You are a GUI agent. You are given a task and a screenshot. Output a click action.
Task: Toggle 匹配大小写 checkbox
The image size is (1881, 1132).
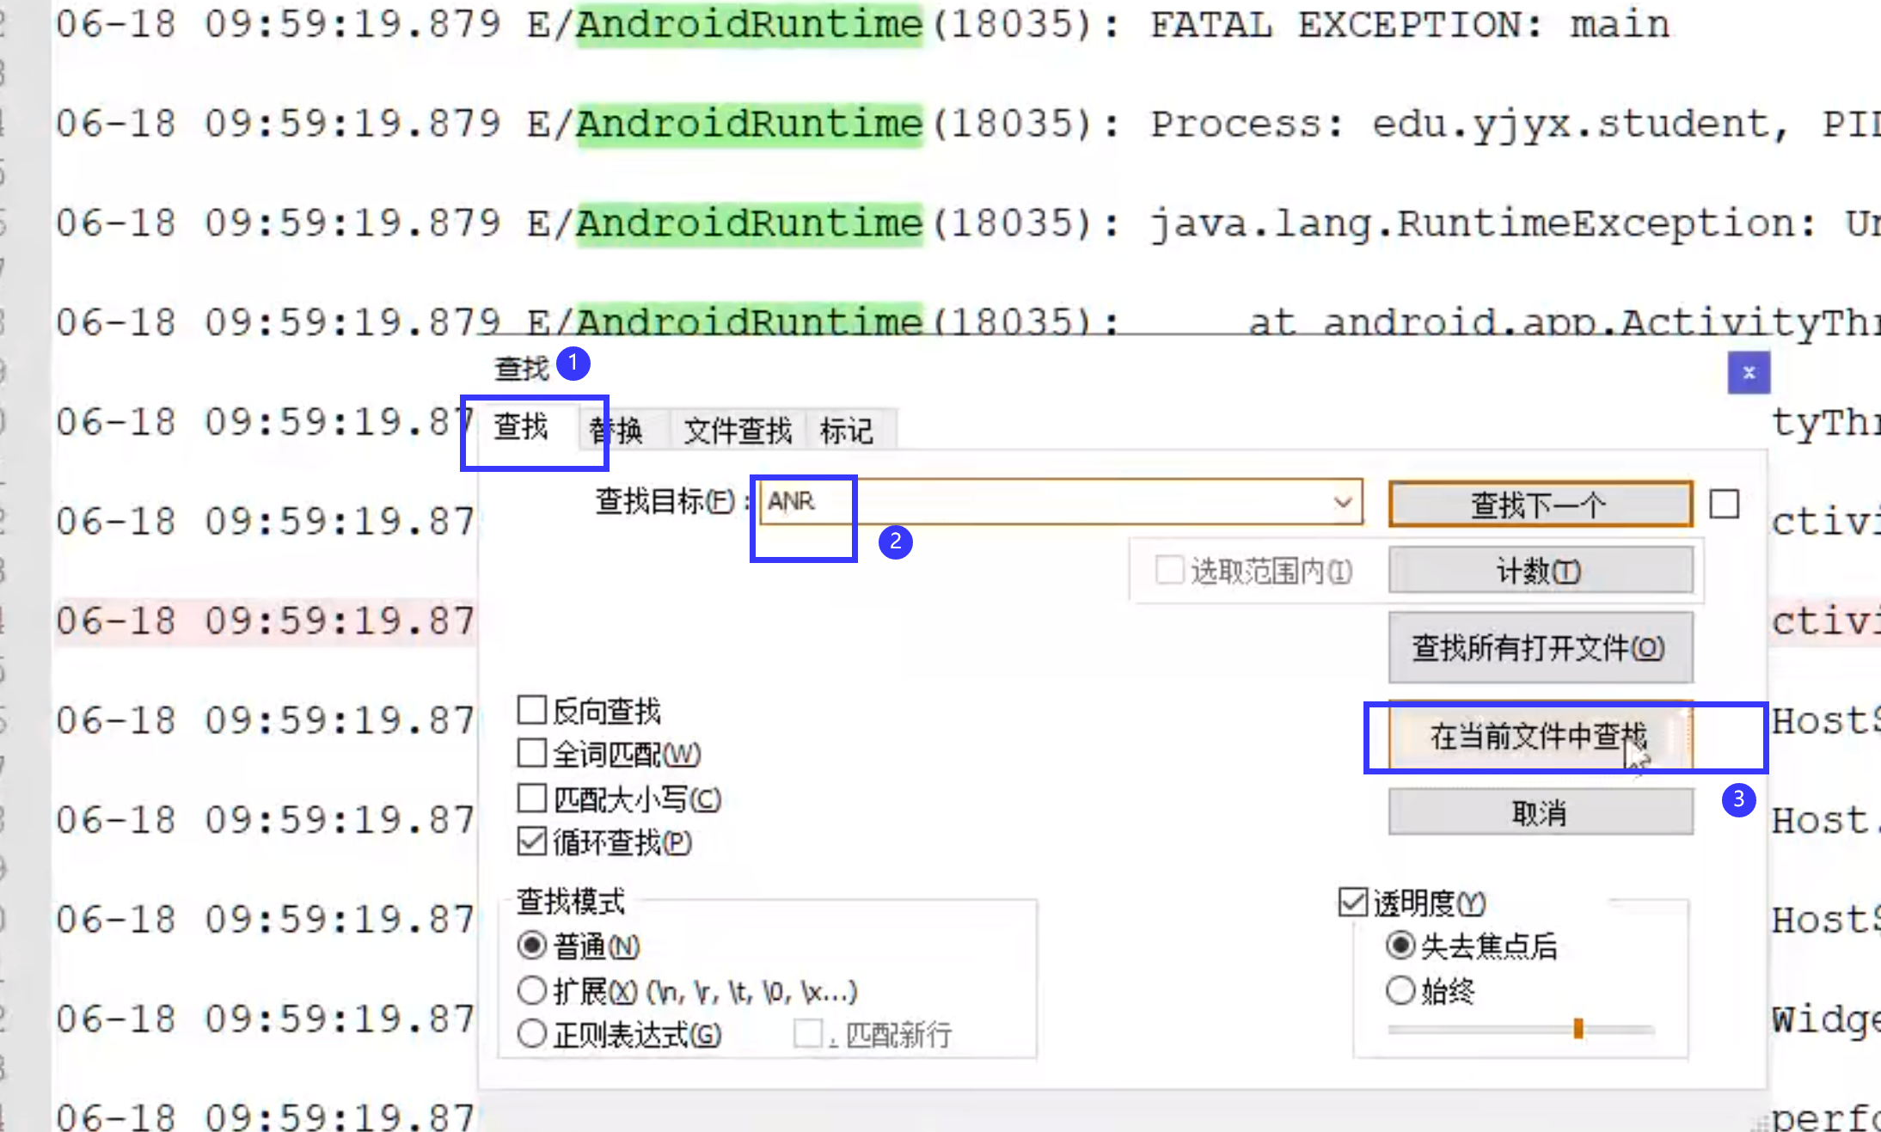532,799
